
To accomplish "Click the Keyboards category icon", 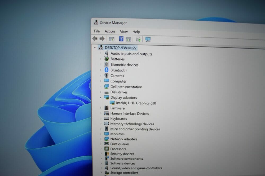I will [107, 118].
